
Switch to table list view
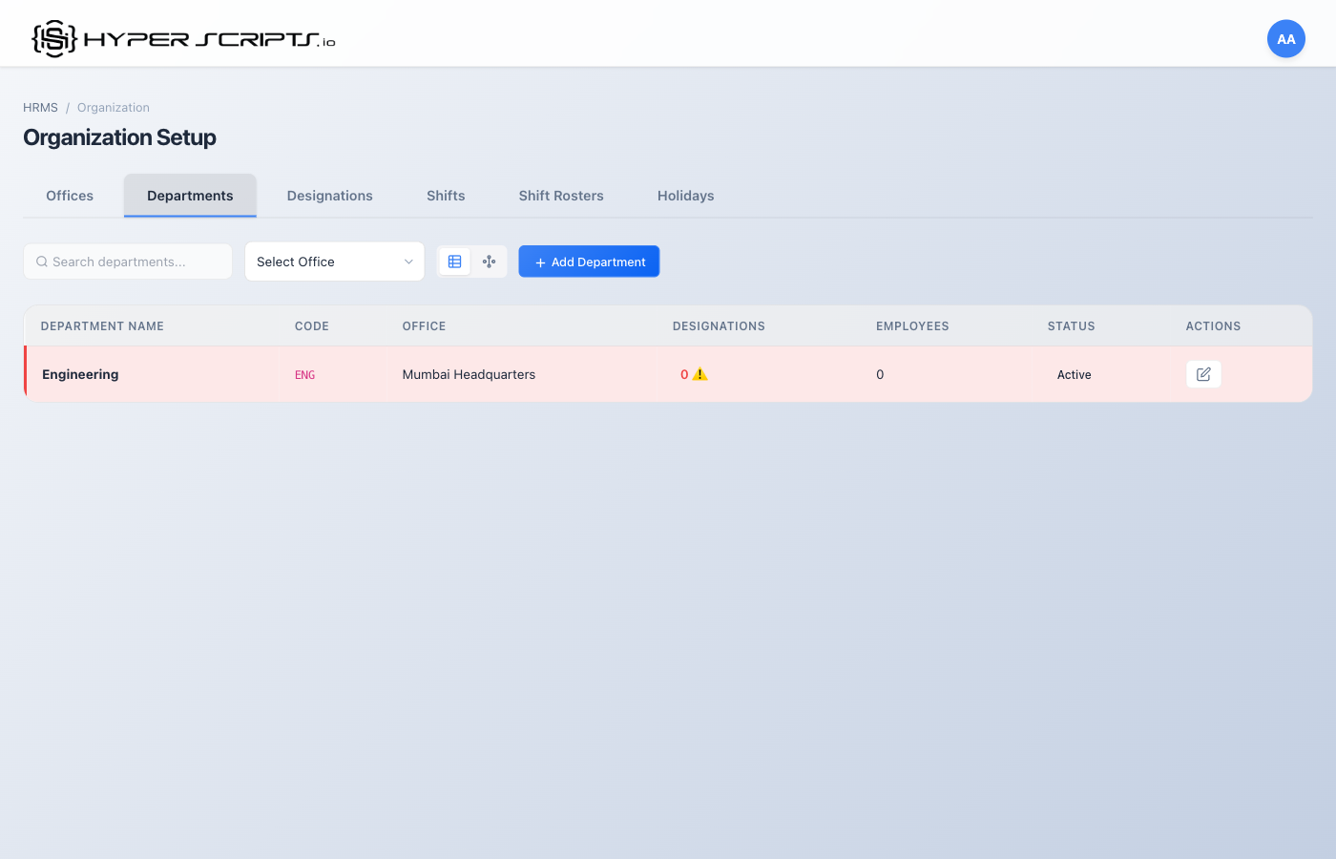pos(455,262)
